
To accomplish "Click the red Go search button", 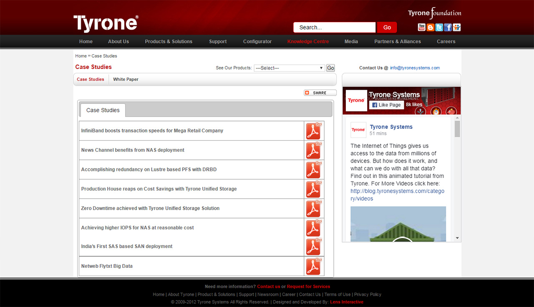I will coord(387,28).
